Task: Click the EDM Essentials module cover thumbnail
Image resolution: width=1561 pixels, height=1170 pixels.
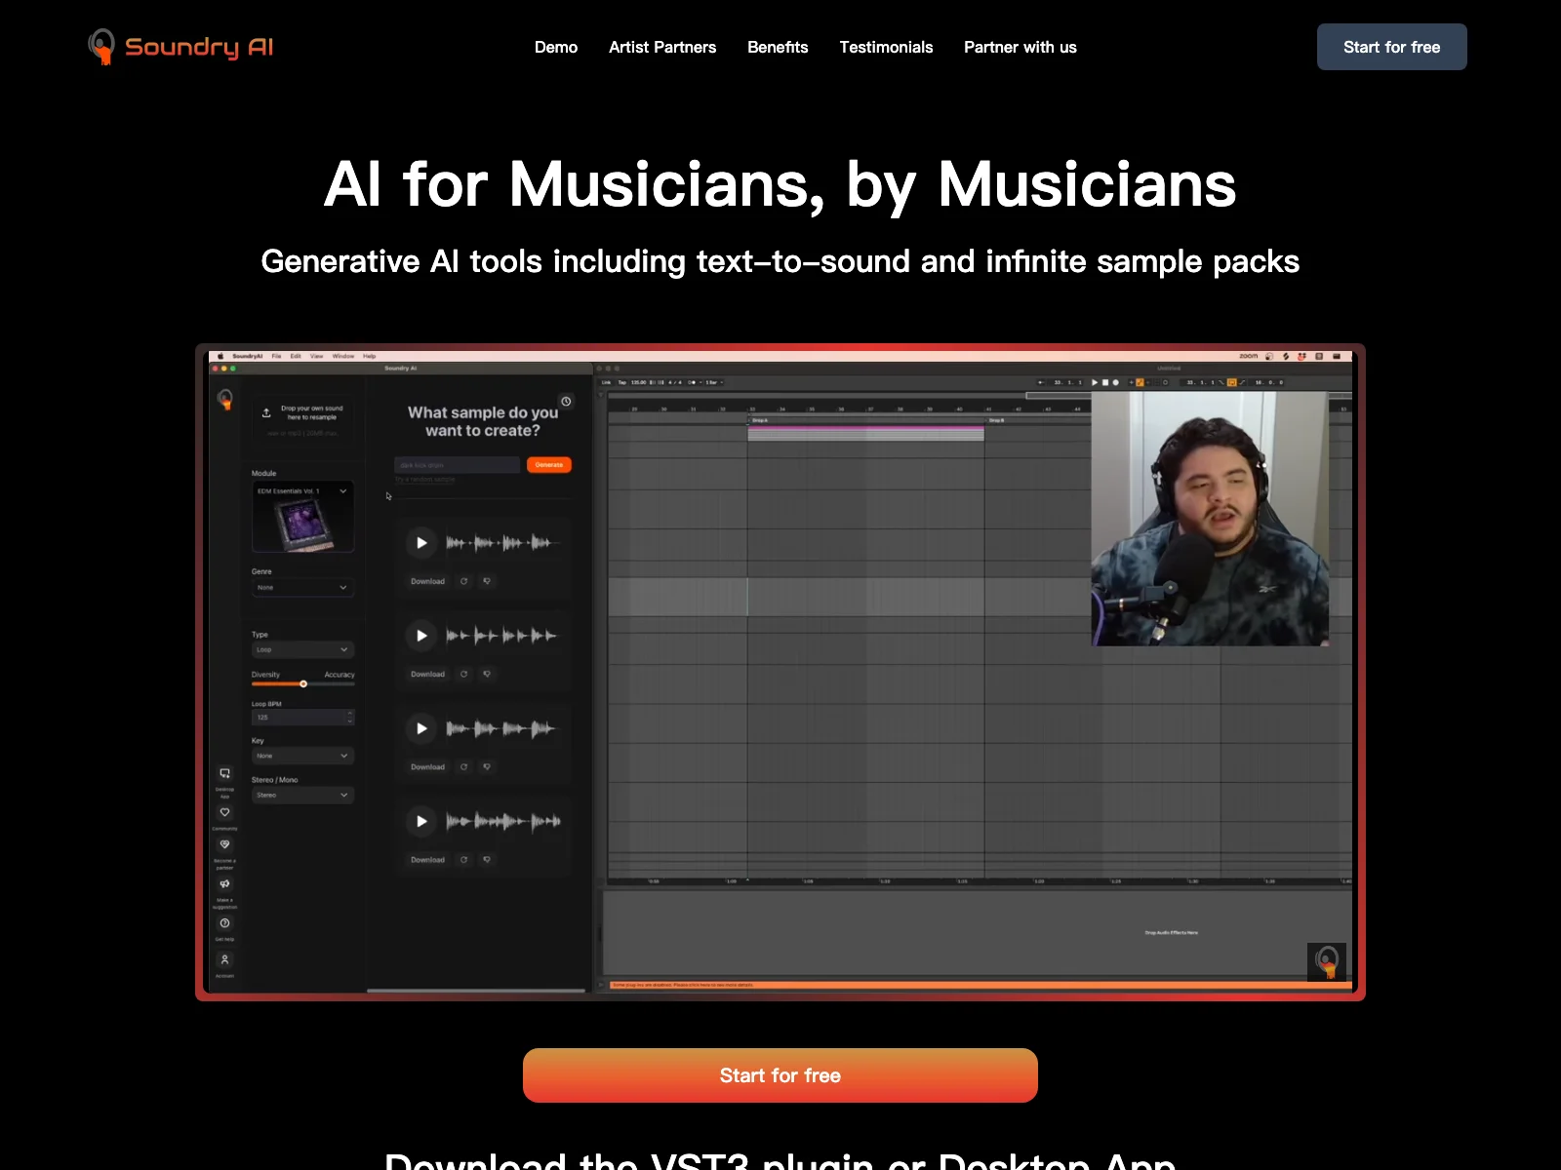Action: tap(301, 525)
